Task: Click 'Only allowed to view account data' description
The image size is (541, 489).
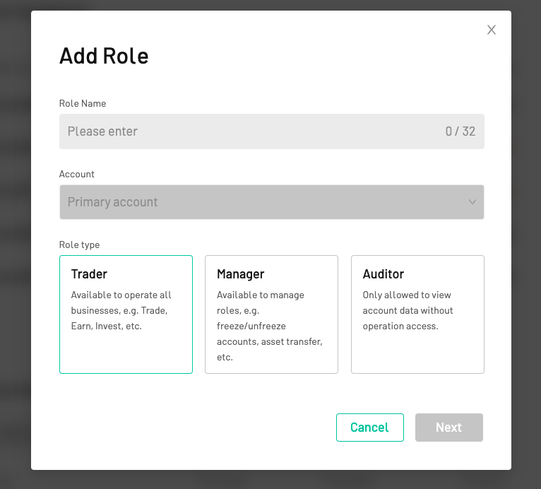Action: coord(408,310)
